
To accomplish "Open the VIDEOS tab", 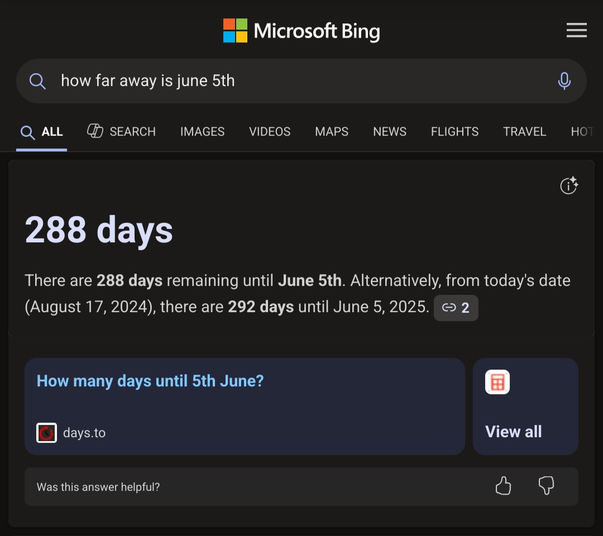I will [270, 132].
